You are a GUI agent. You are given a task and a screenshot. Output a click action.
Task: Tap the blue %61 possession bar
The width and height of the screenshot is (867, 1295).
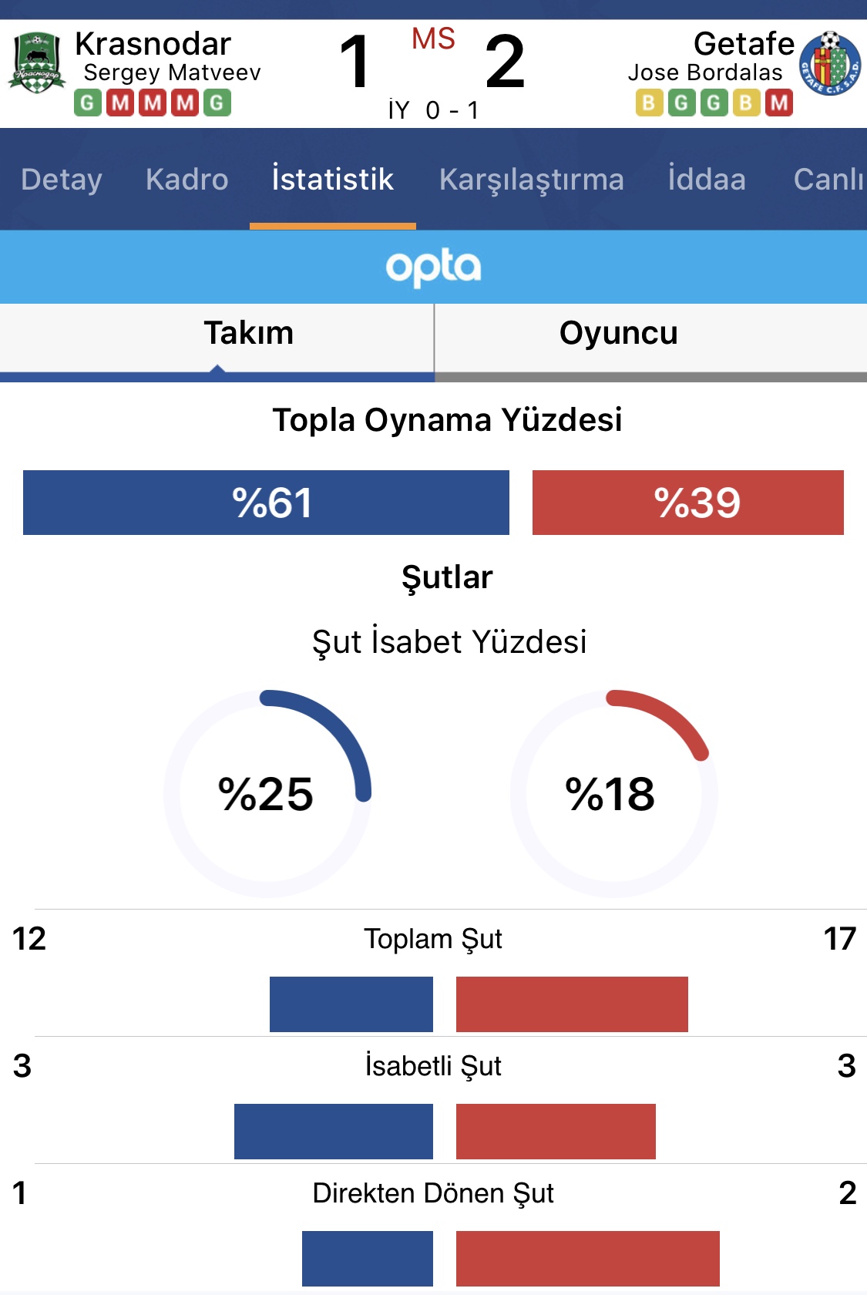266,503
